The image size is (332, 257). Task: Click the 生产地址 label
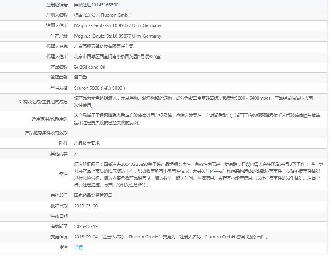tap(59, 36)
